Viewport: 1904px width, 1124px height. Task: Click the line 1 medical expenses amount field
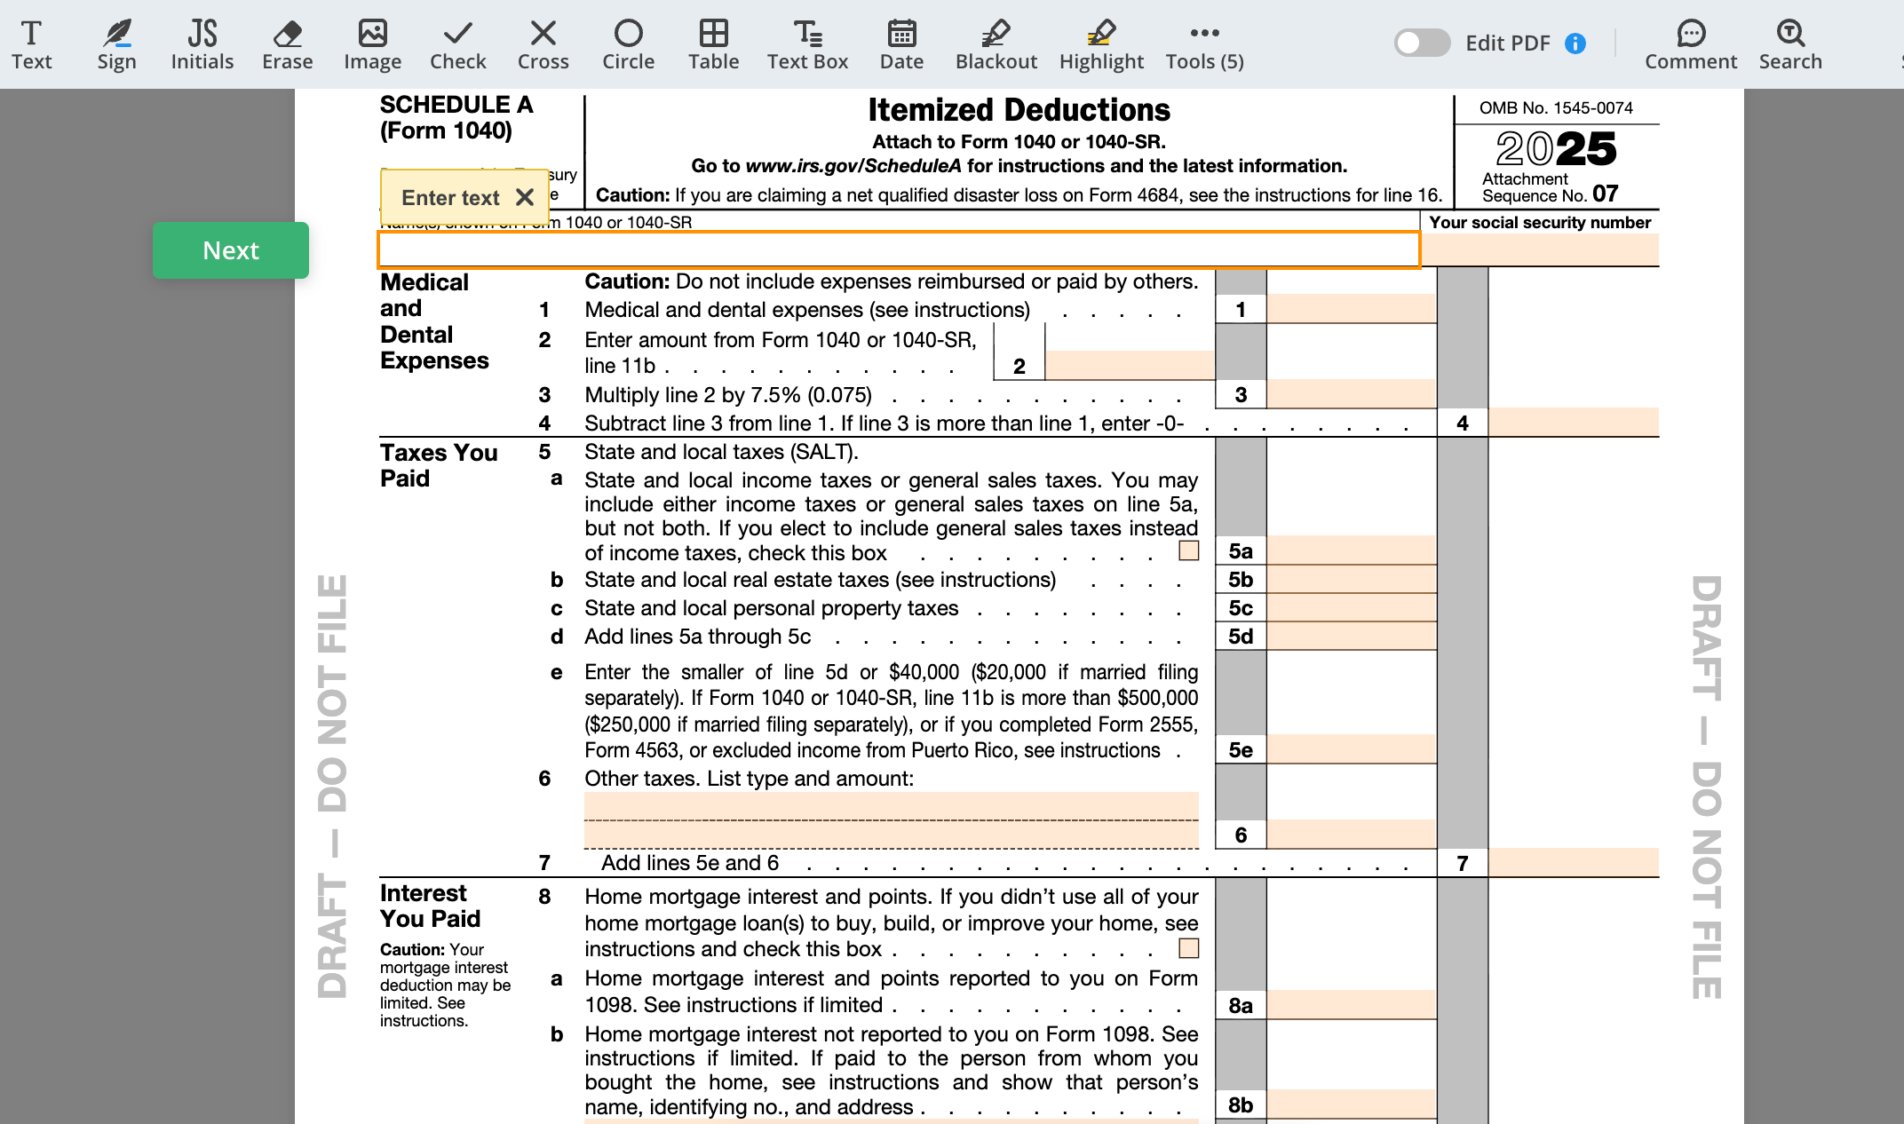point(1352,309)
